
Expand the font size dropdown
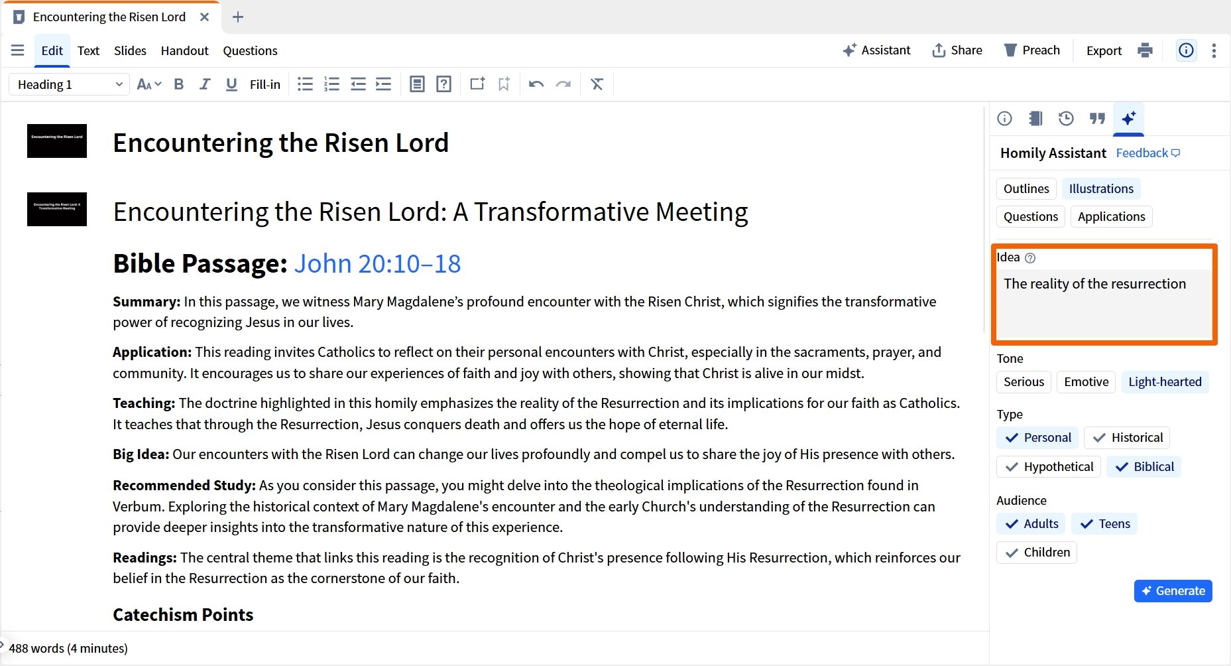point(149,84)
